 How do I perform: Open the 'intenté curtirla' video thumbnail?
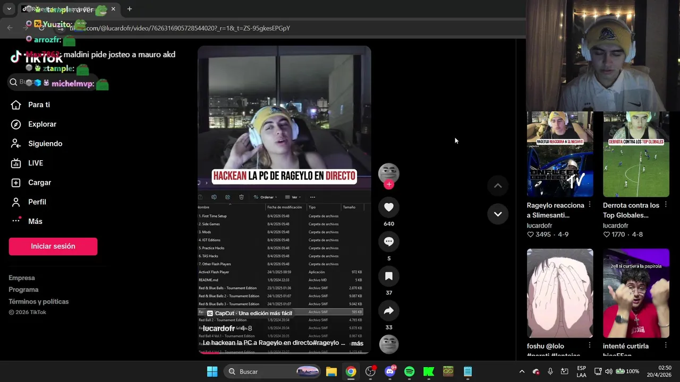[x=636, y=293]
